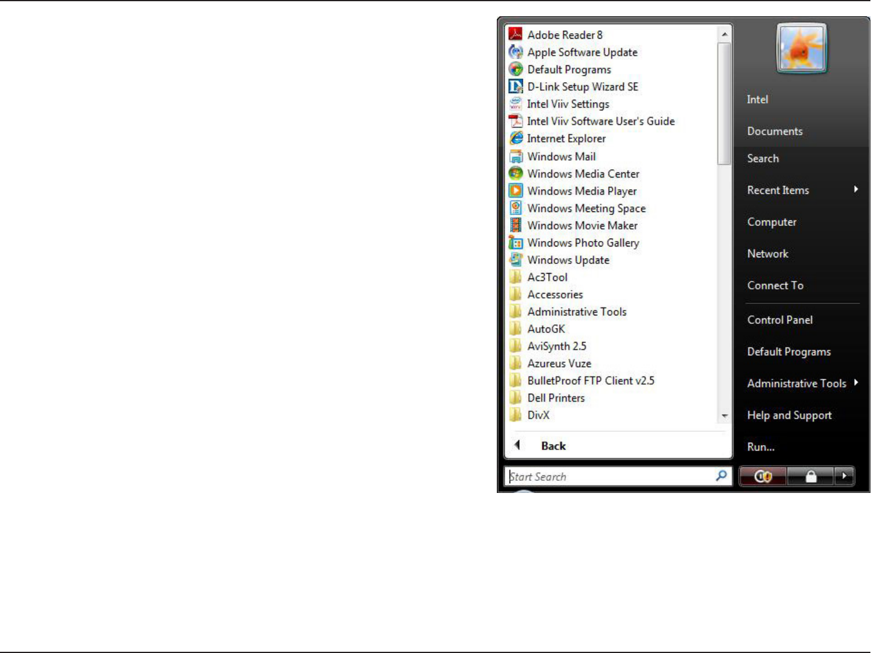Click the search magnifier icon
The height and width of the screenshot is (653, 871).
721,476
